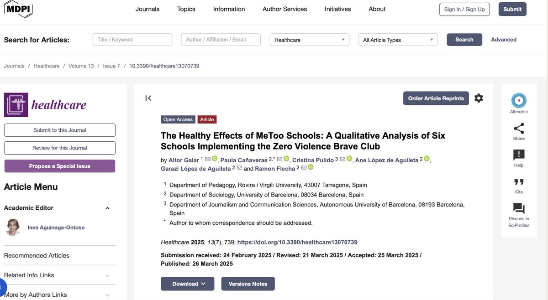
Task: Click Sign In / Sign Up button
Action: (464, 9)
